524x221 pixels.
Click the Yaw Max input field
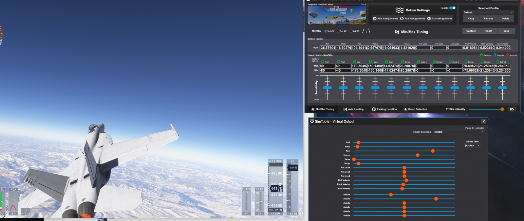click(x=359, y=66)
